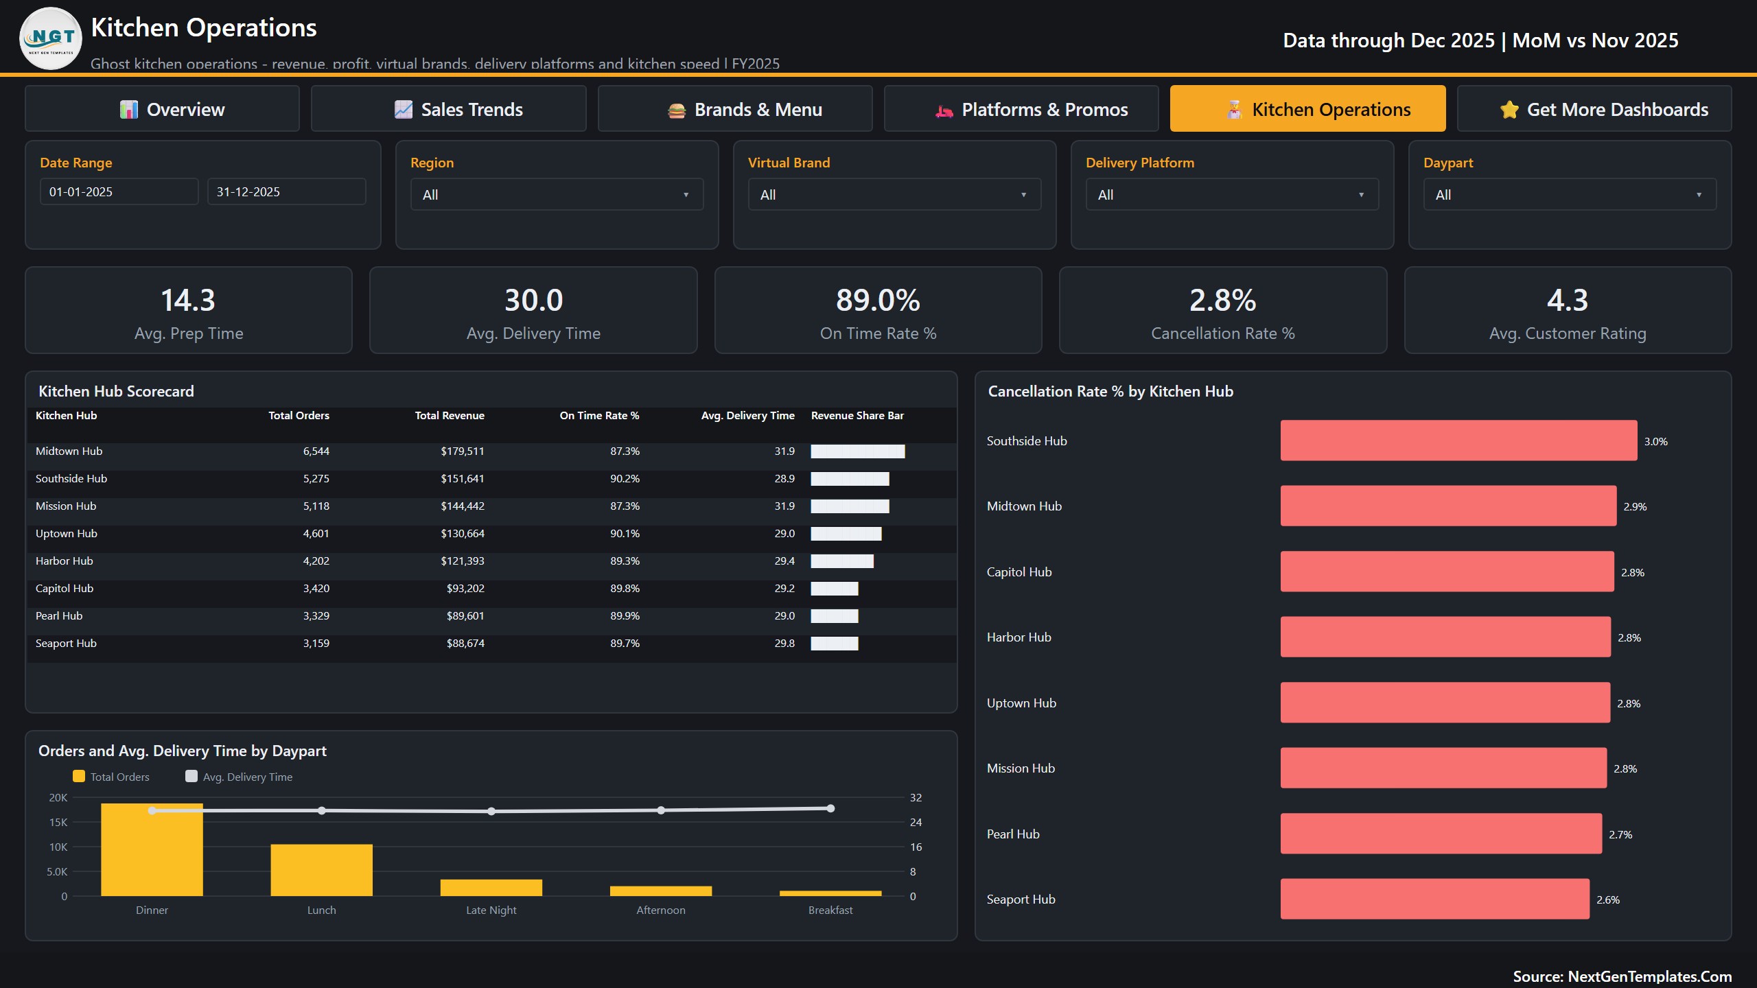Go to Brands & Menu tab
This screenshot has width=1757, height=988.
[x=735, y=108]
